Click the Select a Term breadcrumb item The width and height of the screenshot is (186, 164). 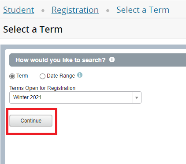(143, 10)
